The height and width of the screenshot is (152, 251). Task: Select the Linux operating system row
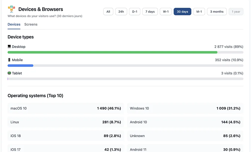pos(66,122)
